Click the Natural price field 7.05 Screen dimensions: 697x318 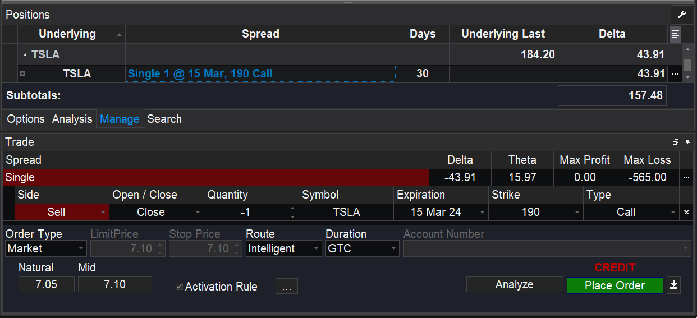pos(47,284)
